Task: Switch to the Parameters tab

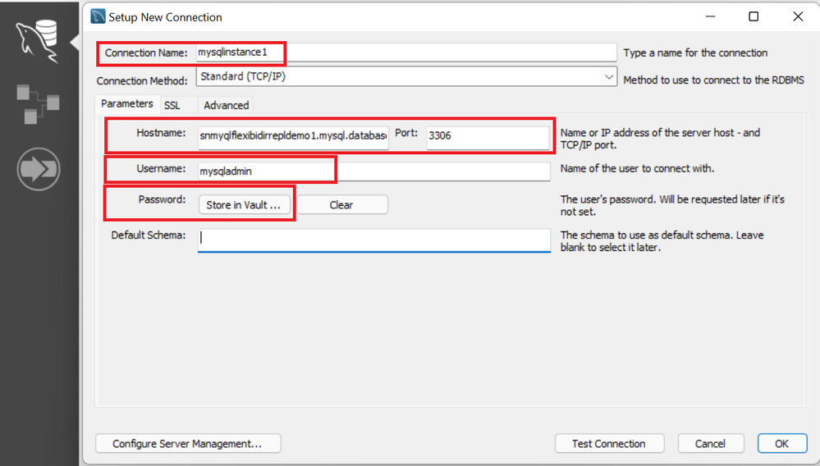Action: click(x=127, y=103)
